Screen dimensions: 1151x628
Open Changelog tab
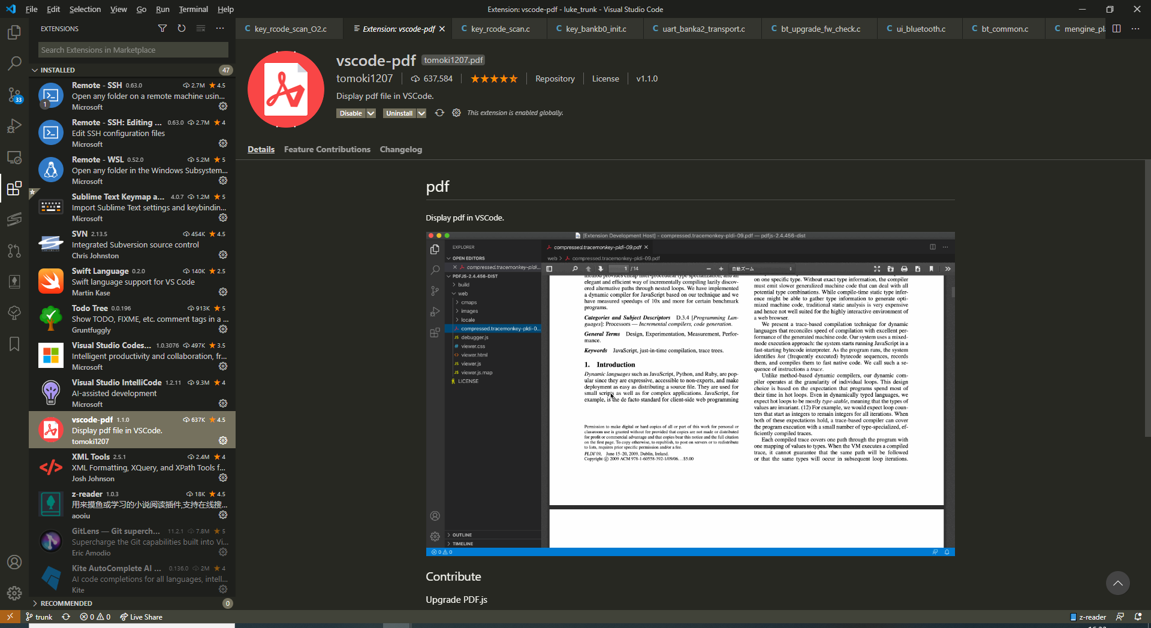(401, 149)
